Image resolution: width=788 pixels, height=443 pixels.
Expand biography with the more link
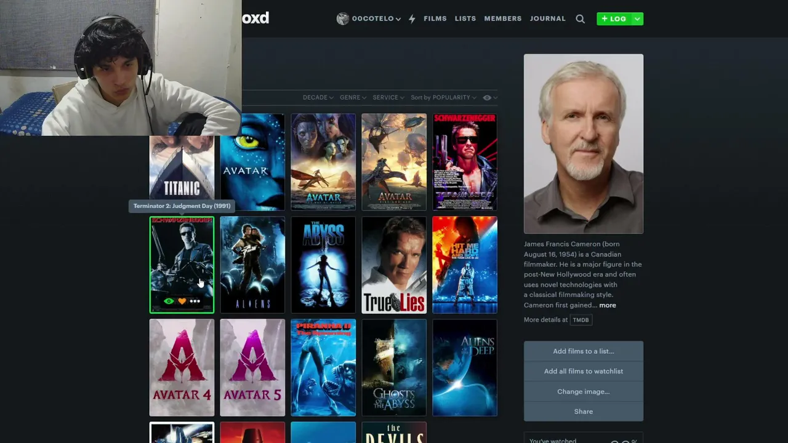pyautogui.click(x=608, y=305)
